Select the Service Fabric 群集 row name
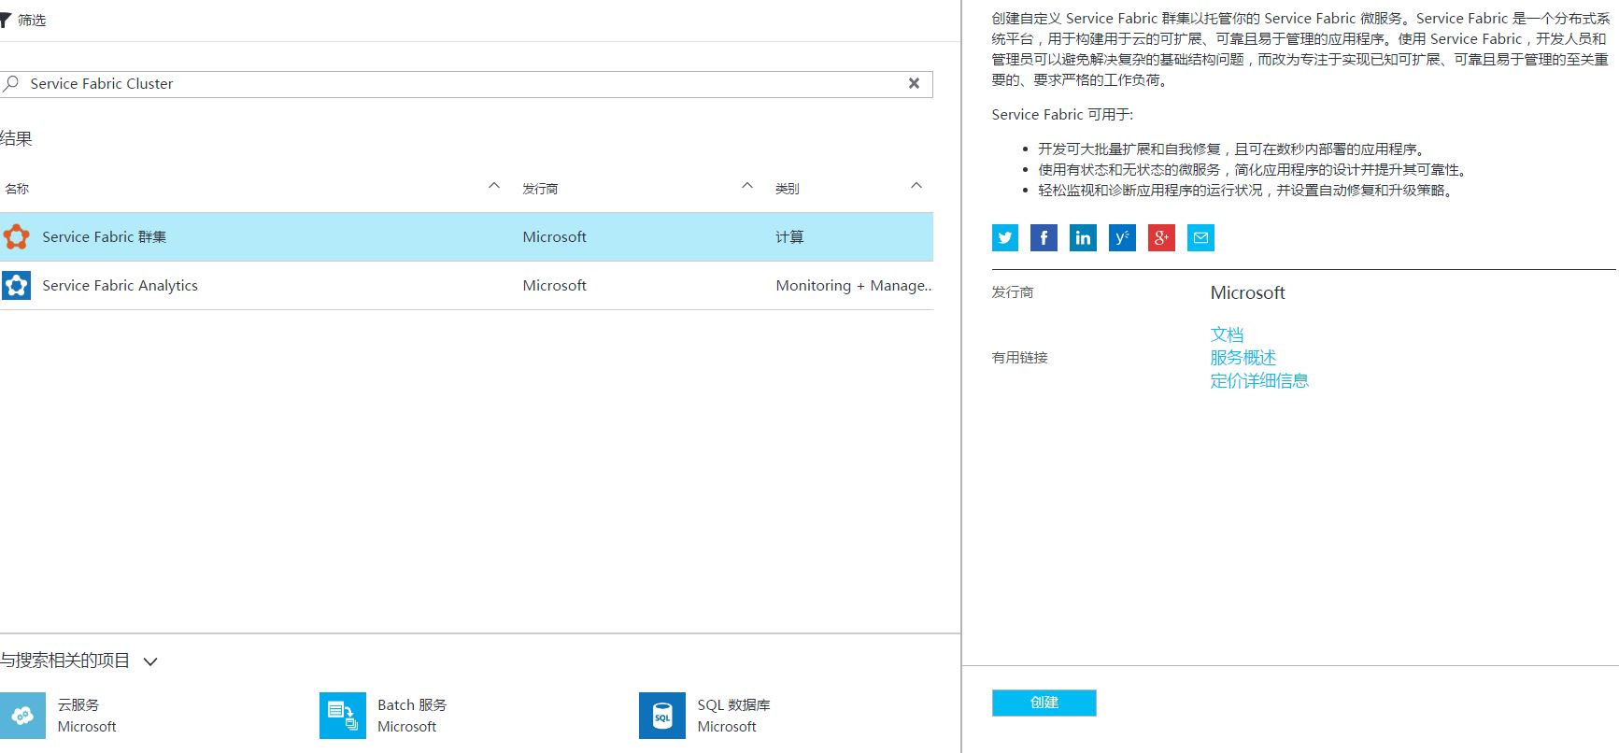1619x753 pixels. [105, 237]
